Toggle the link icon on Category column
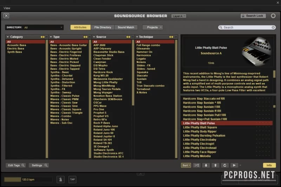 pyautogui.click(x=43, y=37)
